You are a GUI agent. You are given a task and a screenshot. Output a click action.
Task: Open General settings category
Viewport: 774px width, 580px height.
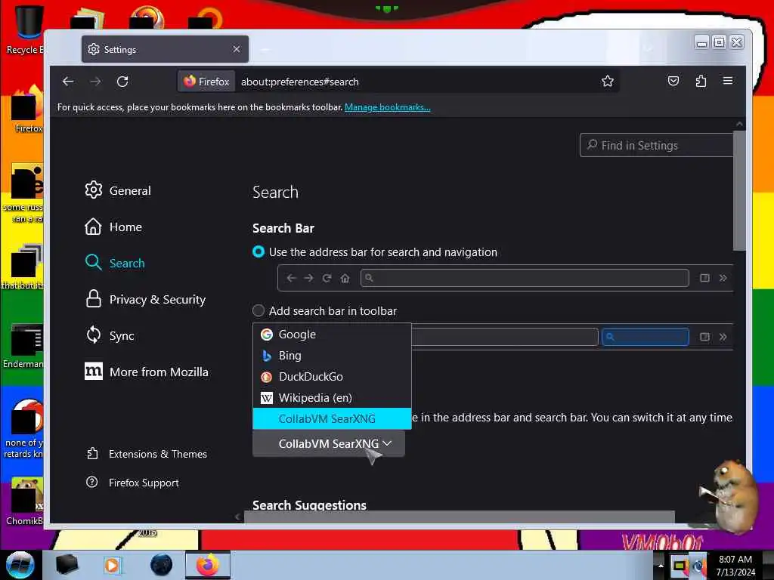pos(118,190)
